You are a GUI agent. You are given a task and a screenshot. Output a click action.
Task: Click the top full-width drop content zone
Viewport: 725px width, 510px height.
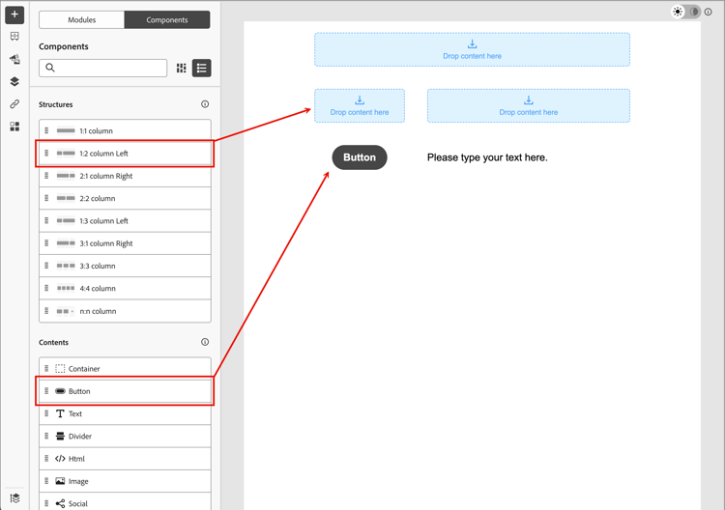click(472, 49)
